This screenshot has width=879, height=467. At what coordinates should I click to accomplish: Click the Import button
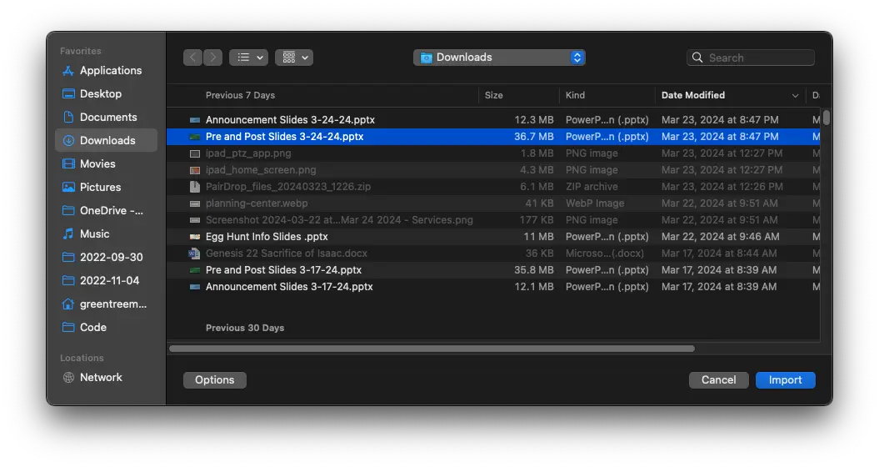(785, 380)
